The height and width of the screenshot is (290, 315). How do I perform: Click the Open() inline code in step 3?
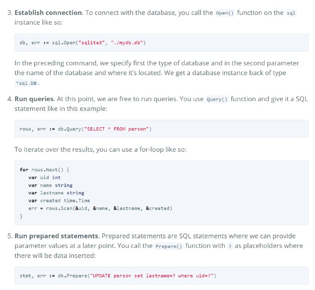[225, 13]
